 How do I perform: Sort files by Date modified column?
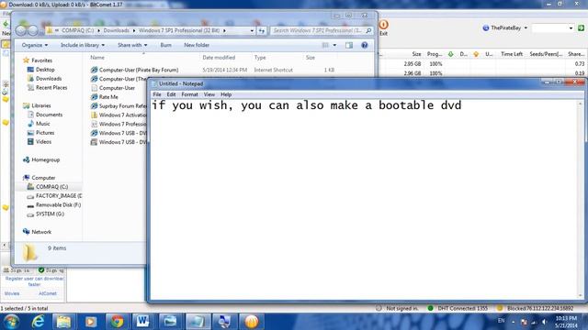point(219,58)
